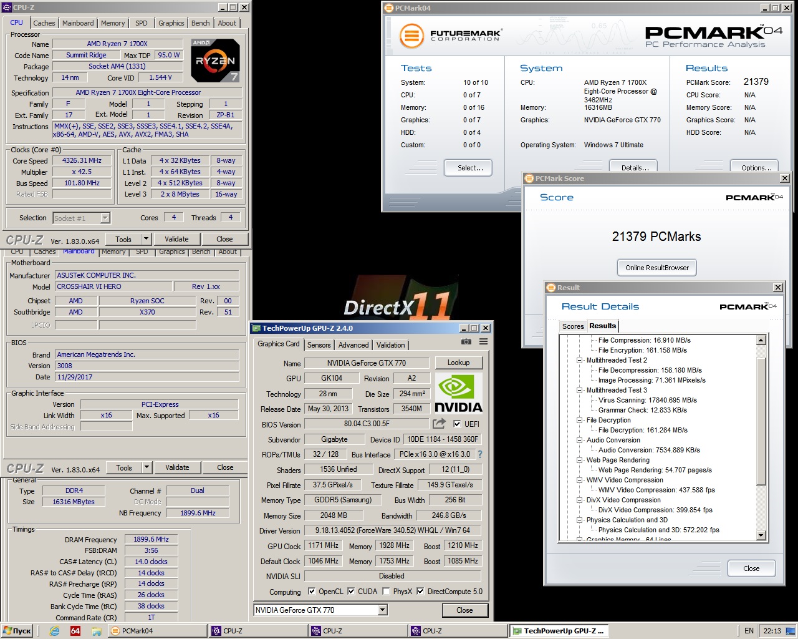The width and height of the screenshot is (798, 639).
Task: Open the NVIDIA GeForce GTX 770 GPU dropdown
Action: click(383, 610)
